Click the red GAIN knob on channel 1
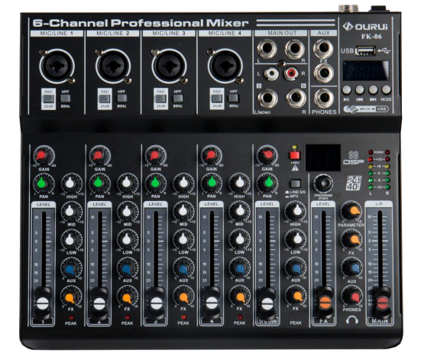The image size is (434, 357). tap(44, 156)
